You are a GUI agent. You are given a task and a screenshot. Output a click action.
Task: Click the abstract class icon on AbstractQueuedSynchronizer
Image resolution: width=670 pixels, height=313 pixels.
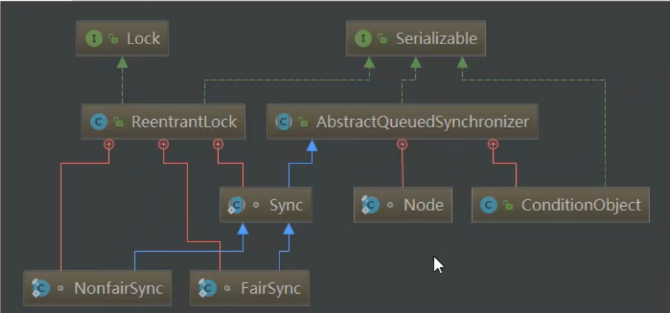284,122
